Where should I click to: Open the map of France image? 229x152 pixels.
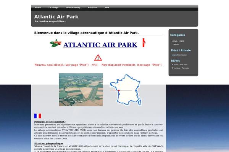pyautogui.click(x=126, y=90)
